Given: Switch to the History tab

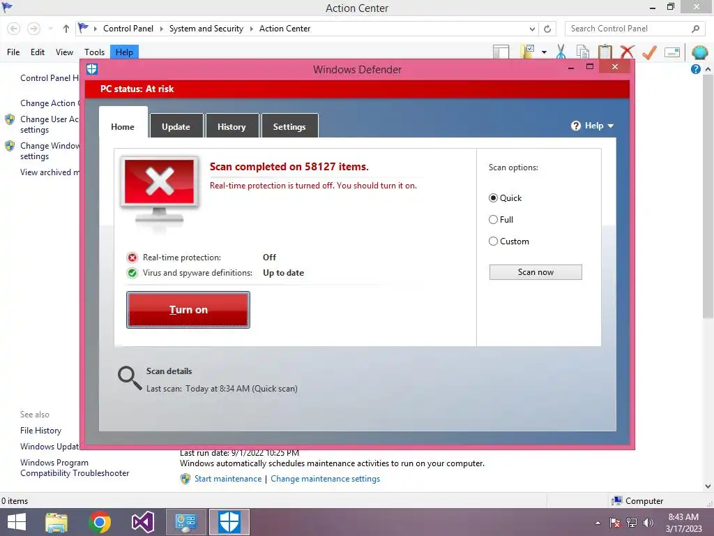Looking at the screenshot, I should 231,127.
